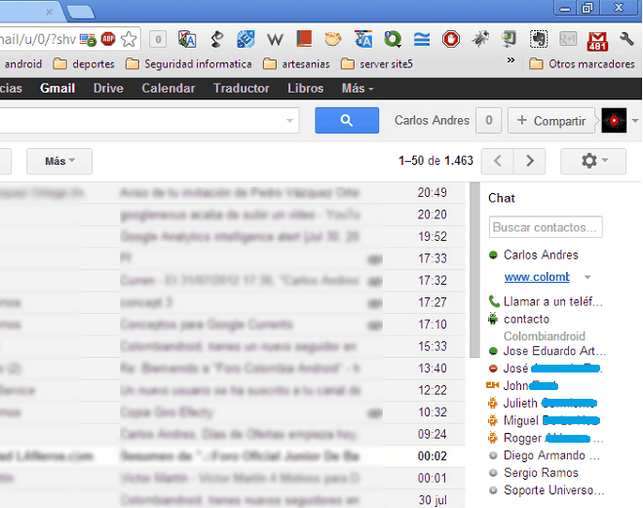Open Calendar in the Google bar
The width and height of the screenshot is (643, 508).
[x=169, y=88]
